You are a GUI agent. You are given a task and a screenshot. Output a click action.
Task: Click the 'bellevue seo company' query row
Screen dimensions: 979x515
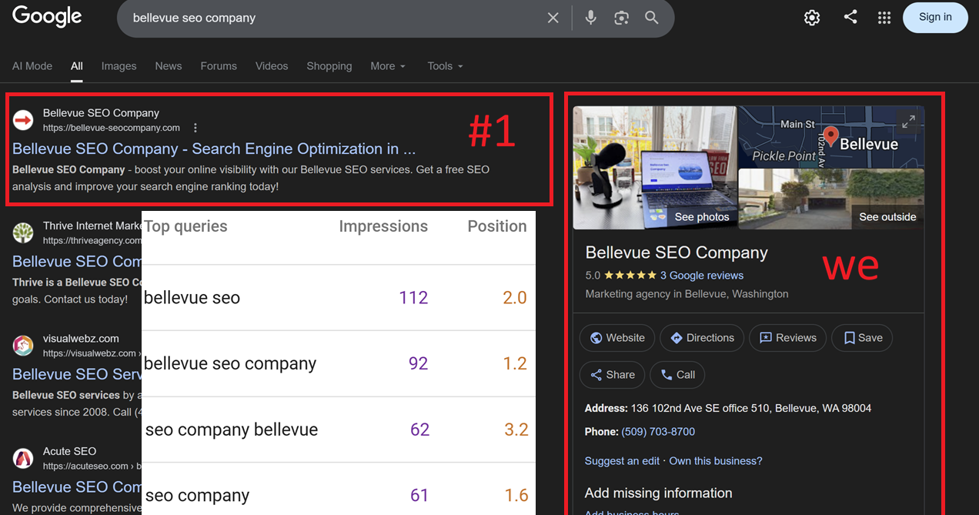pyautogui.click(x=339, y=363)
